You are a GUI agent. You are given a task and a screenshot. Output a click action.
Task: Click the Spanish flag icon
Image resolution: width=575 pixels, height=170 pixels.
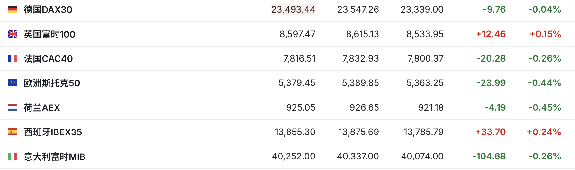(13, 132)
